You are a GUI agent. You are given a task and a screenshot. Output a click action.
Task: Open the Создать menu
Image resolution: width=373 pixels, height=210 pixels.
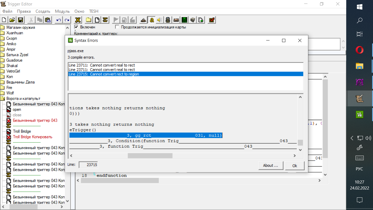pos(43,11)
